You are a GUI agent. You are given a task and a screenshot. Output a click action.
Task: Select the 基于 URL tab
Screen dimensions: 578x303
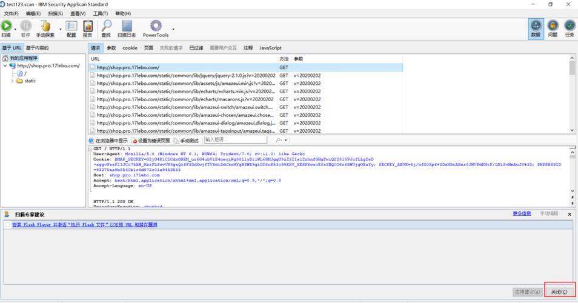click(x=12, y=48)
